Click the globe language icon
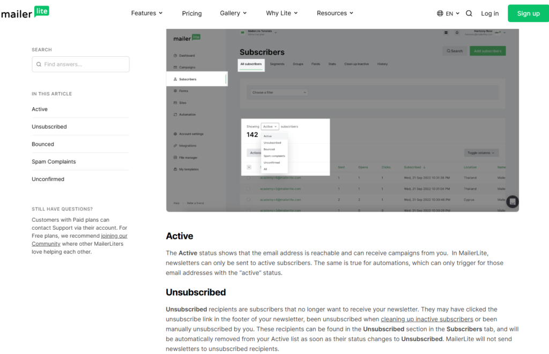 tap(440, 13)
